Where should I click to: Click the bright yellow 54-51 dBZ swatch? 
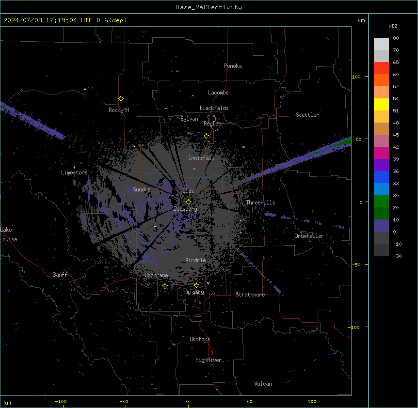[381, 104]
